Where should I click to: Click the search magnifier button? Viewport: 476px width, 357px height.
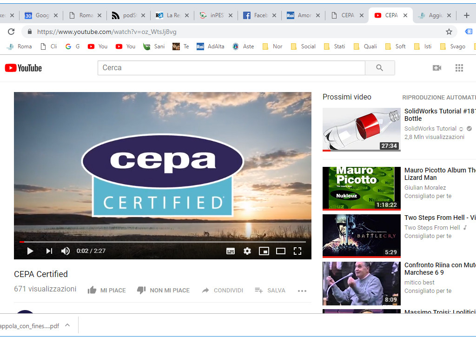pos(380,68)
